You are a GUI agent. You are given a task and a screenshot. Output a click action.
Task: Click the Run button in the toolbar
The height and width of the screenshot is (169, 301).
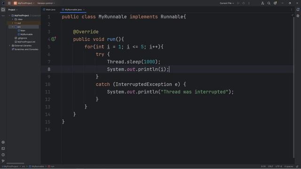click(x=238, y=3)
